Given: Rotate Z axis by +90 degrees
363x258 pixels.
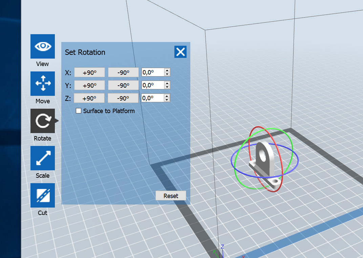Looking at the screenshot, I should click(x=89, y=98).
